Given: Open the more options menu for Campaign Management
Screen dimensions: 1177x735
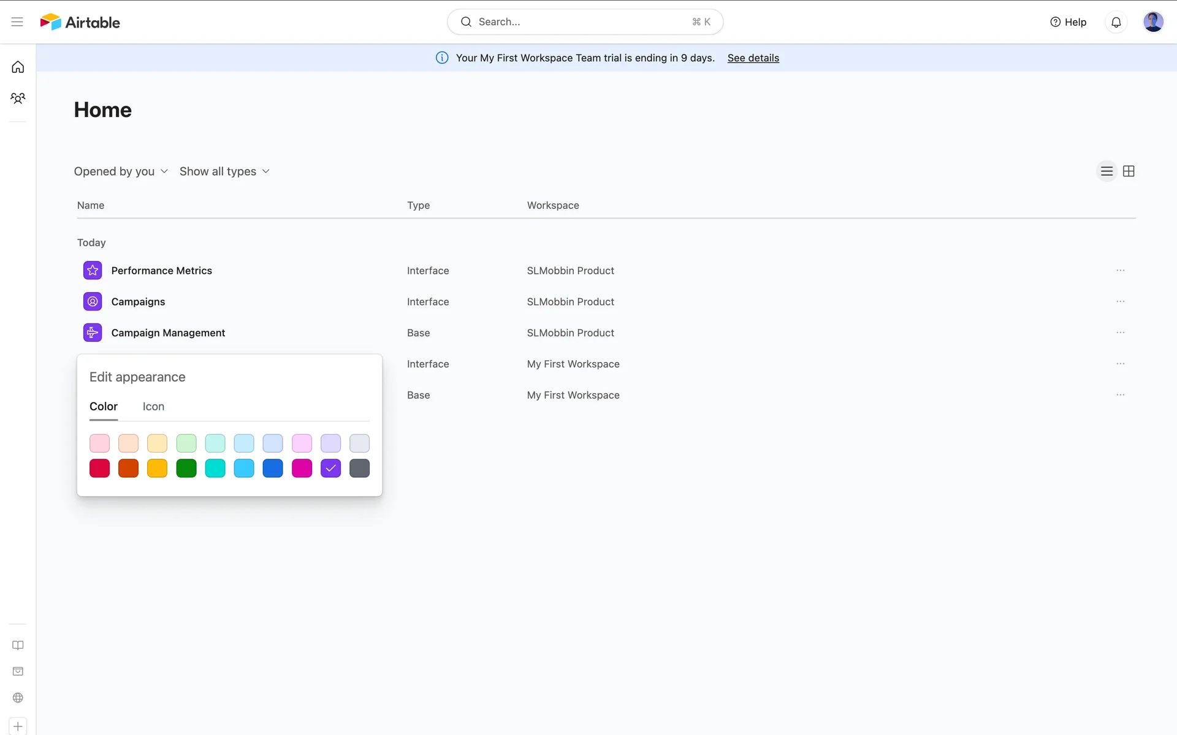Looking at the screenshot, I should pos(1120,333).
